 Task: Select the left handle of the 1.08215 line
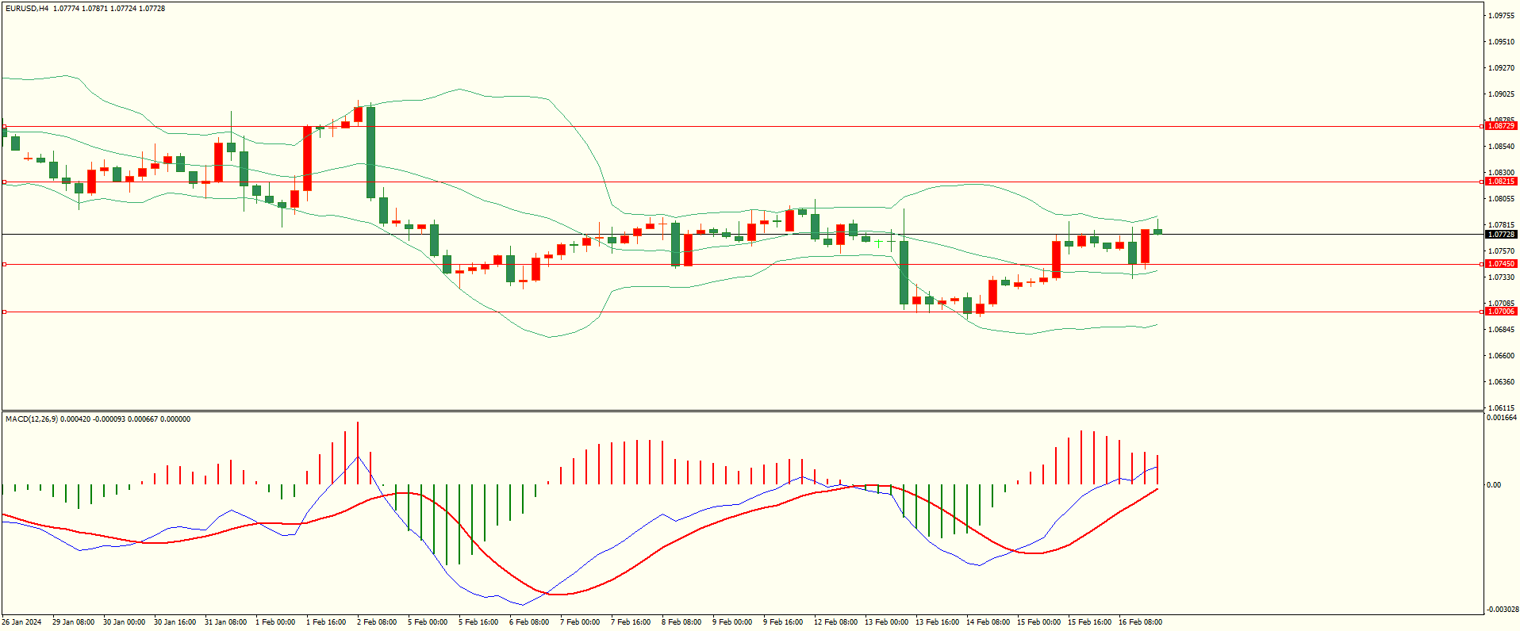tap(4, 182)
